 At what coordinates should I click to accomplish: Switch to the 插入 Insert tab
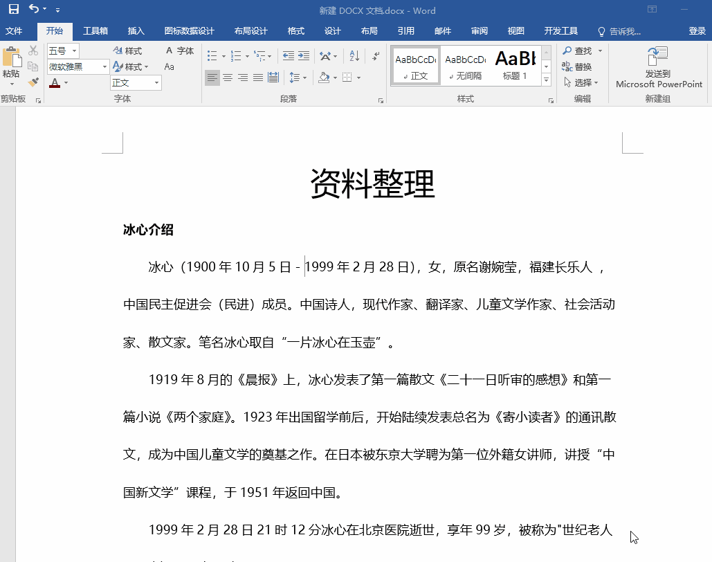[136, 31]
